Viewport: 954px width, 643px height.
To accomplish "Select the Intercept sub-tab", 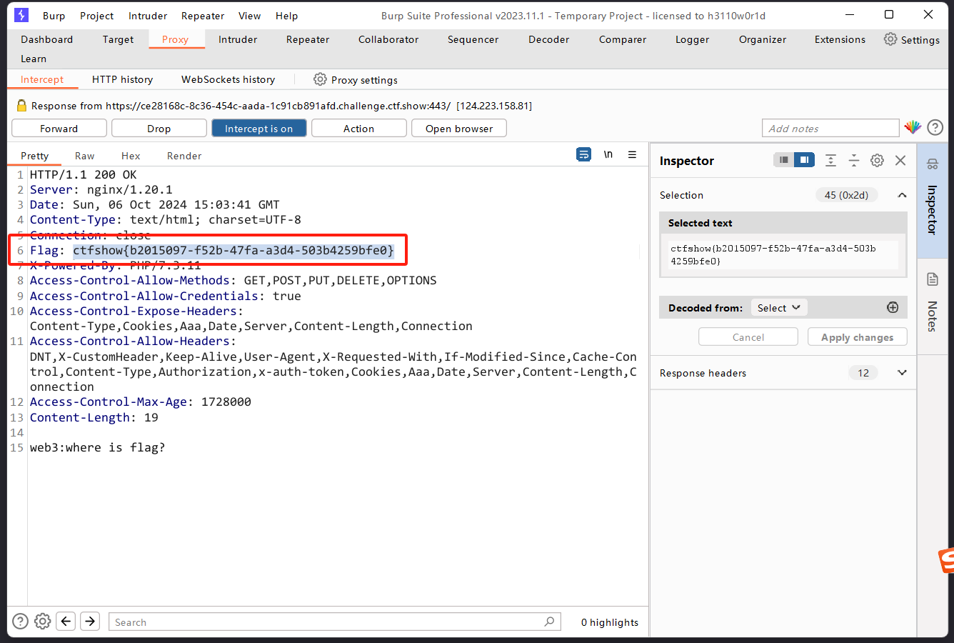I will click(42, 79).
